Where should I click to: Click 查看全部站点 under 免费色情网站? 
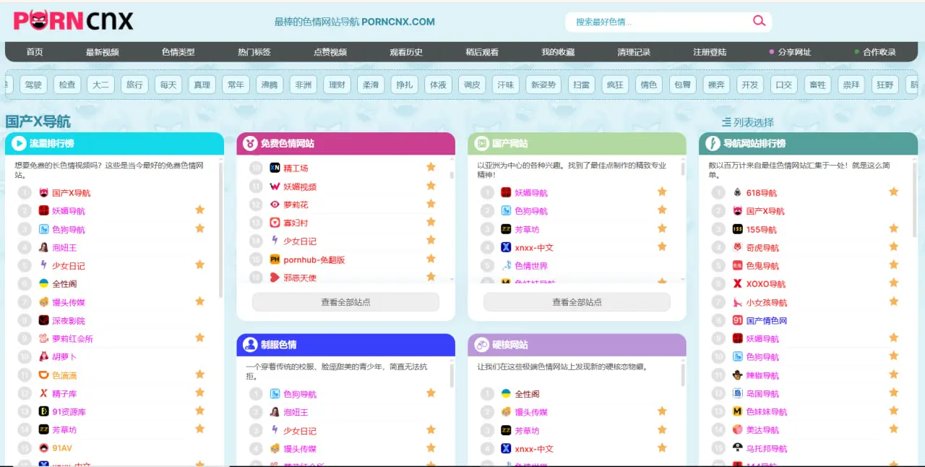click(345, 302)
